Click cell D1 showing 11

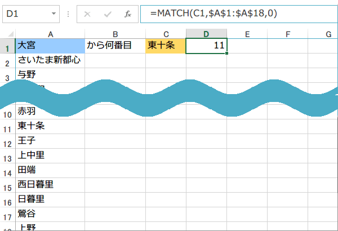[206, 46]
